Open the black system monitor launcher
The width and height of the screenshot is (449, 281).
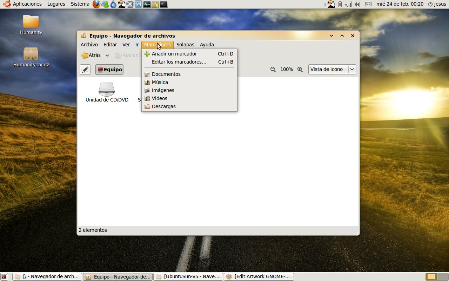(147, 4)
